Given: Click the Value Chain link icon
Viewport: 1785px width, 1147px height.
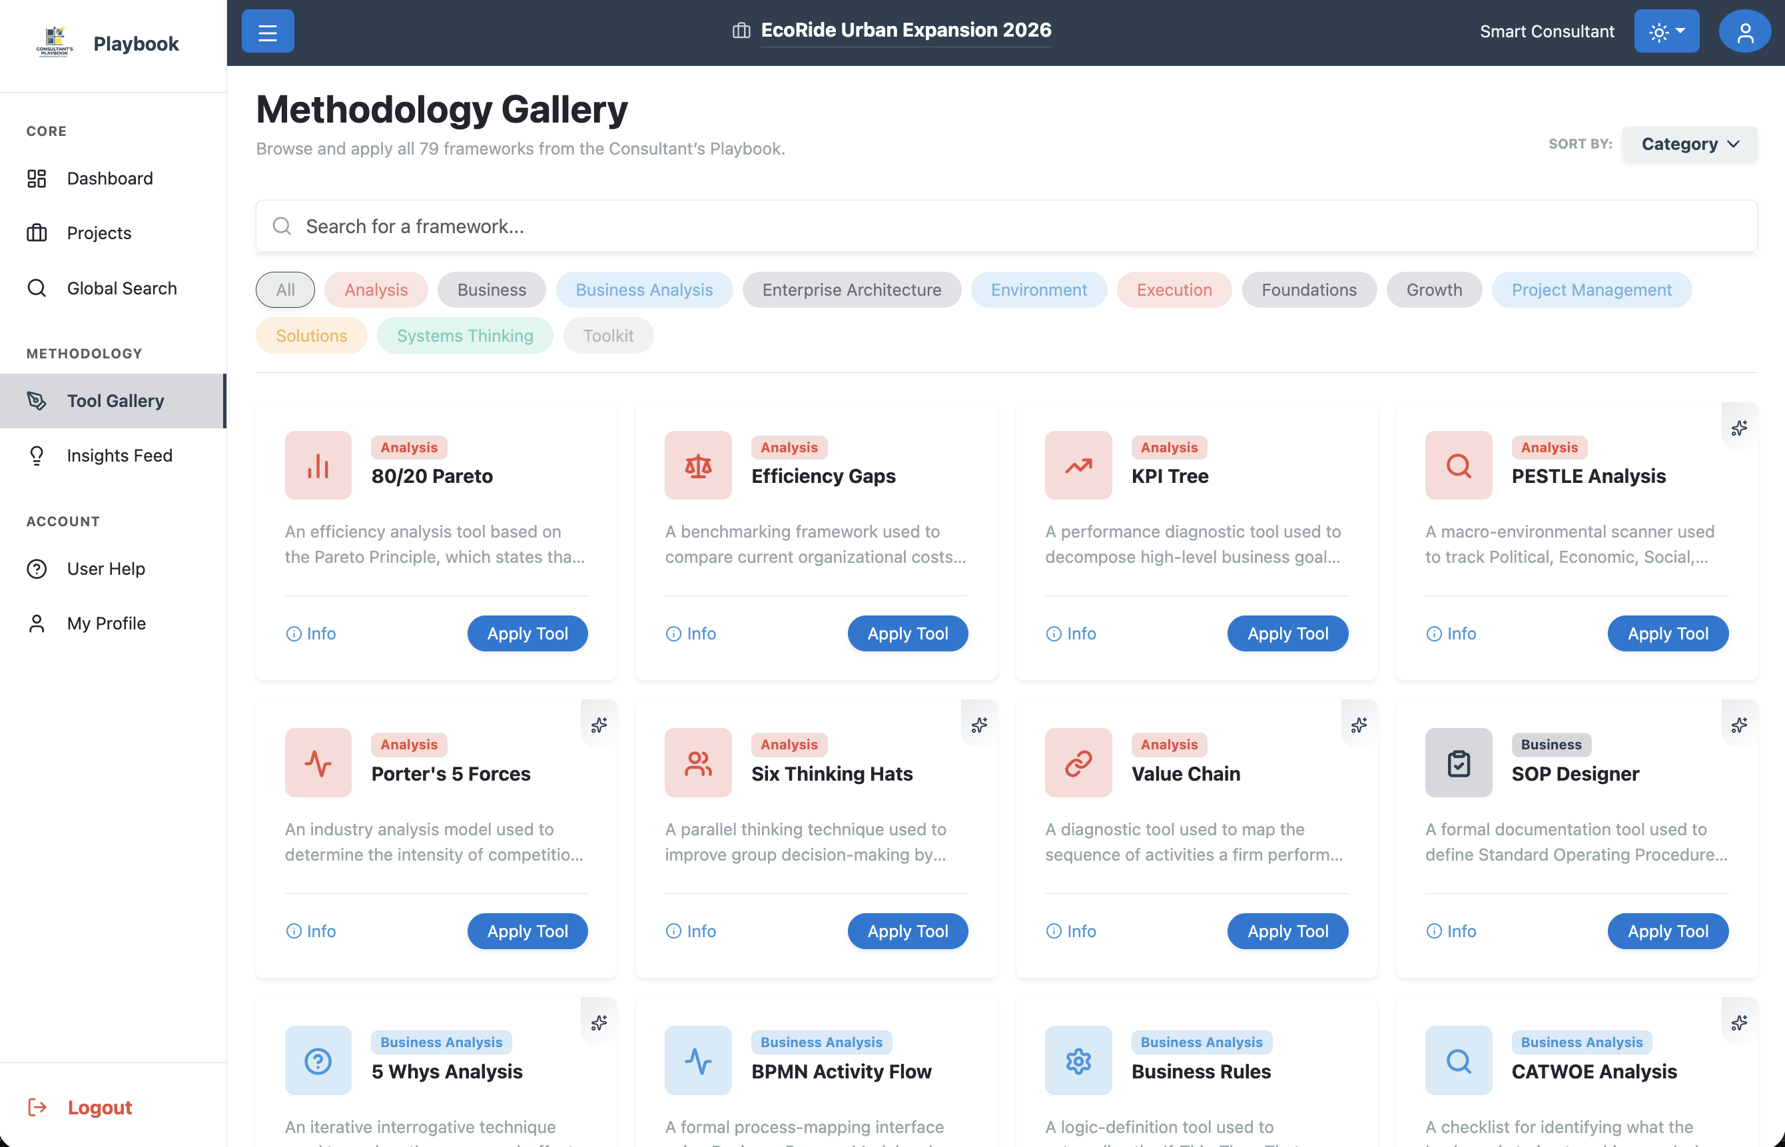Looking at the screenshot, I should [x=1078, y=763].
